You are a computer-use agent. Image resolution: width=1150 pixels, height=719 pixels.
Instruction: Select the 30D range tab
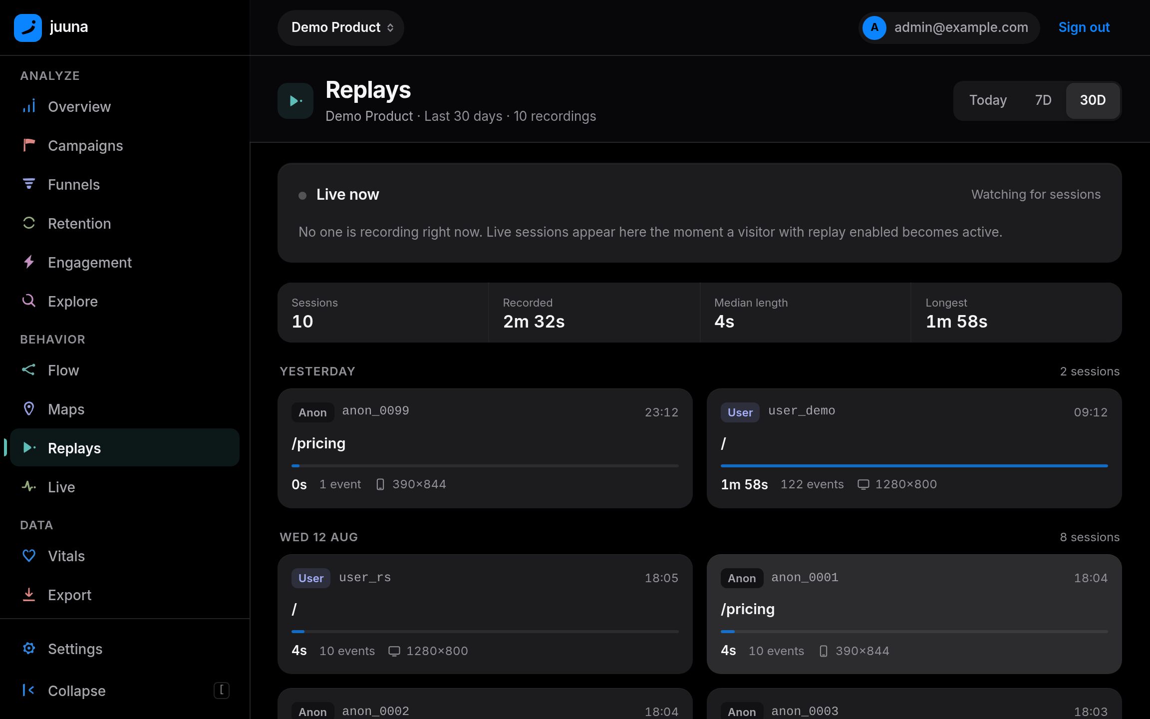1093,100
